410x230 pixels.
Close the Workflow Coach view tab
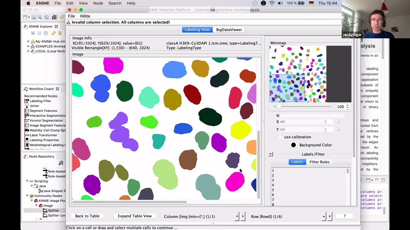click(x=57, y=89)
